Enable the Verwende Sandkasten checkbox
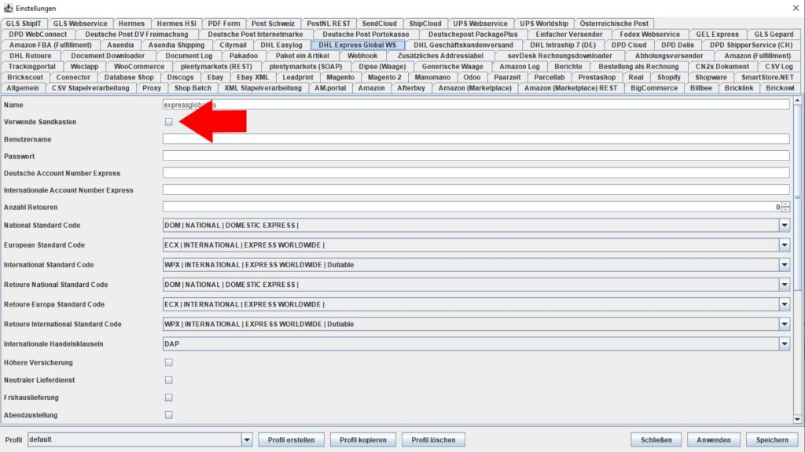 click(168, 122)
